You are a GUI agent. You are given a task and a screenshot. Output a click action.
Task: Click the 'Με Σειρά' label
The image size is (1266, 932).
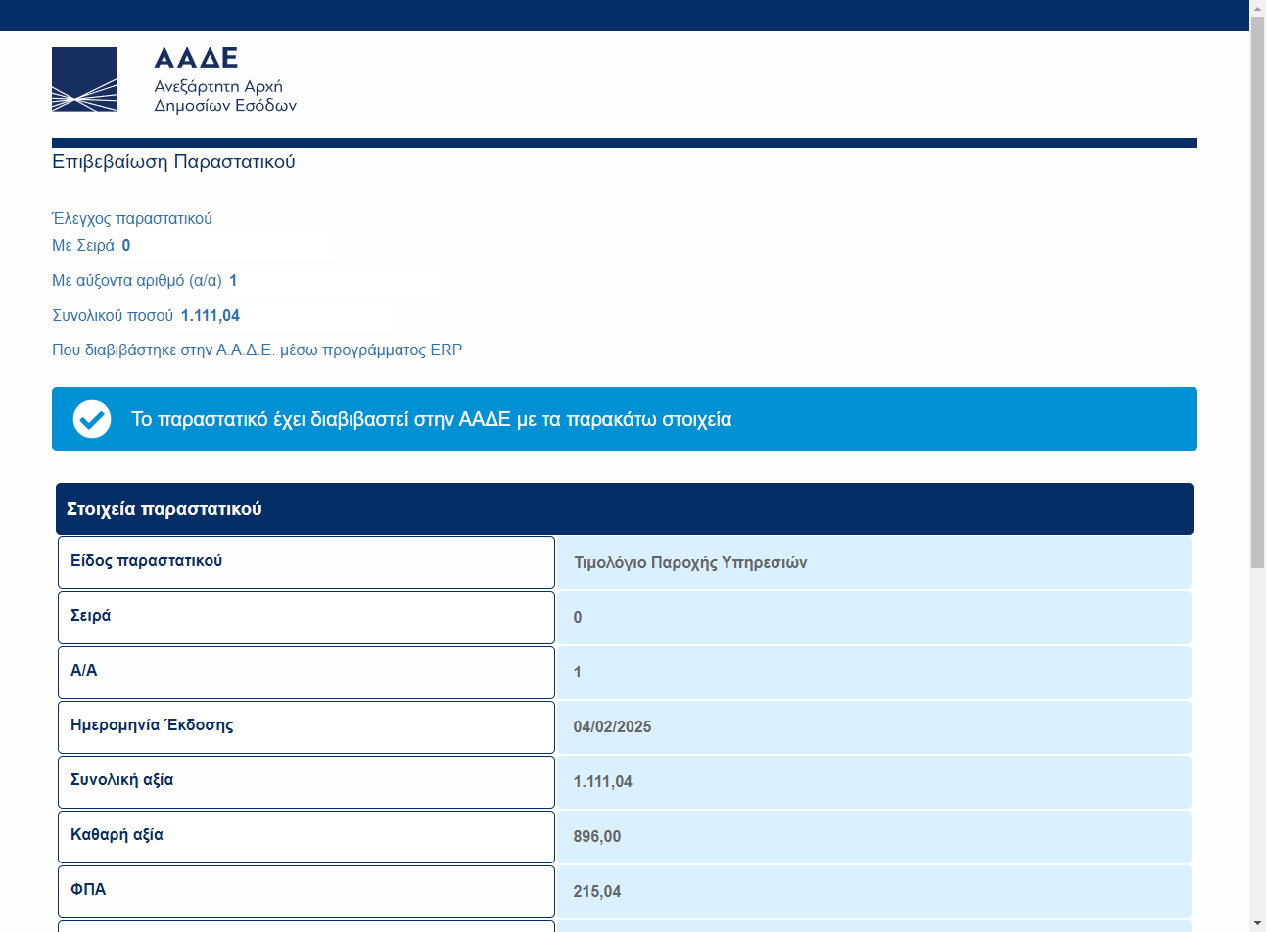click(x=83, y=245)
